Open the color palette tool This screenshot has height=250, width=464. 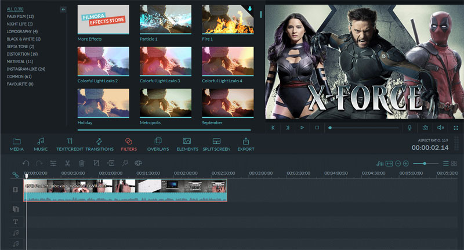click(138, 164)
